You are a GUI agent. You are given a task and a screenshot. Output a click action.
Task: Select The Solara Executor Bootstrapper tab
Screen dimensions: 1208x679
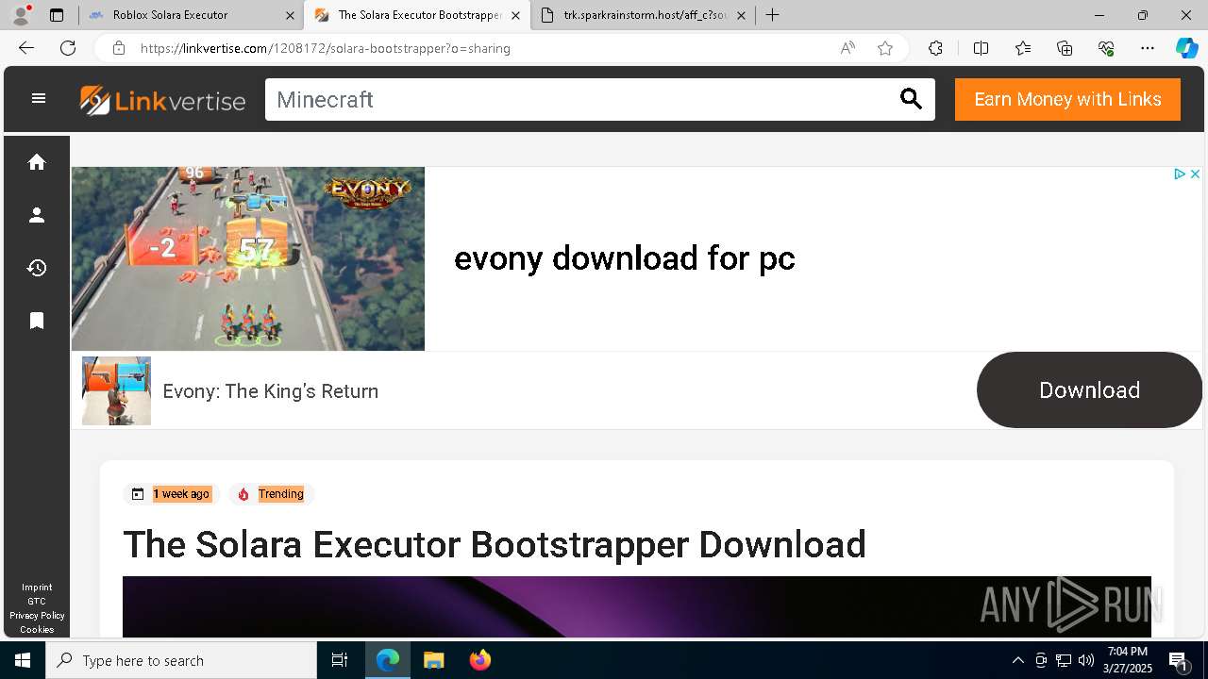(415, 15)
